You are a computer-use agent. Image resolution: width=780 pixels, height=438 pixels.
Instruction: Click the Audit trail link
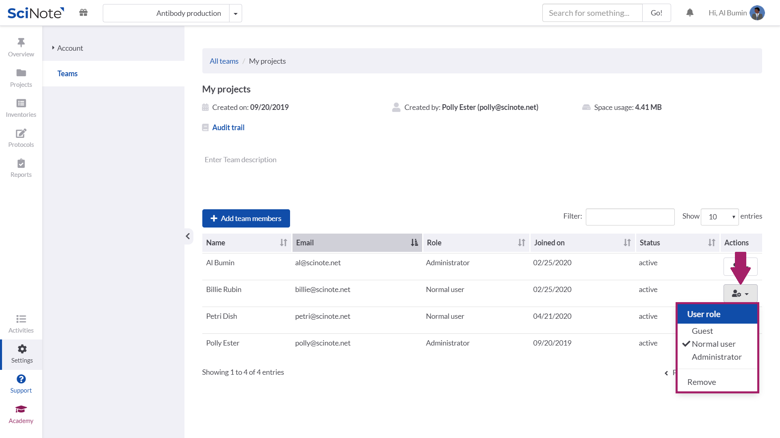[x=228, y=127]
